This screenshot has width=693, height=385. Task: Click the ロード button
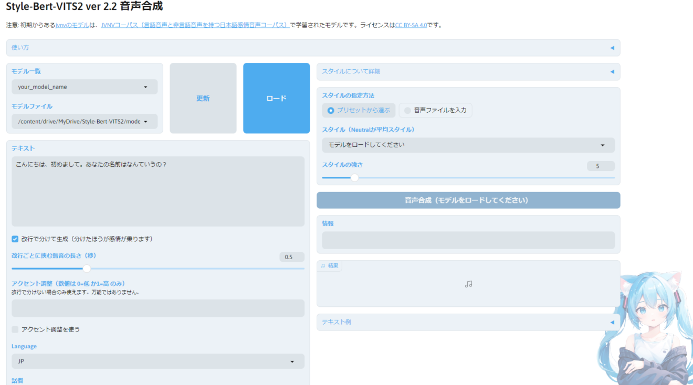(x=276, y=98)
